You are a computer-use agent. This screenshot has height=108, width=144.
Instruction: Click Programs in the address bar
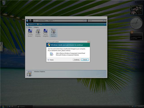pyautogui.click(x=50, y=21)
